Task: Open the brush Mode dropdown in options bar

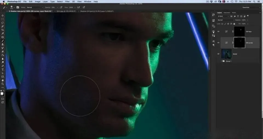Action: [33, 7]
